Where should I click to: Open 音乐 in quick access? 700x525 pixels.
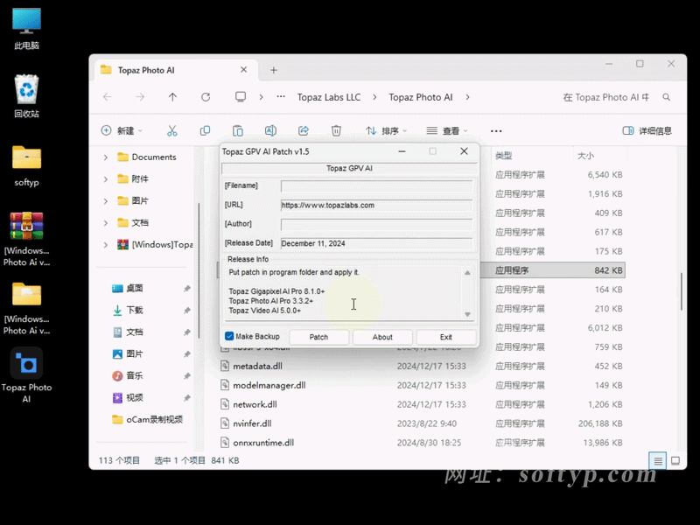135,376
